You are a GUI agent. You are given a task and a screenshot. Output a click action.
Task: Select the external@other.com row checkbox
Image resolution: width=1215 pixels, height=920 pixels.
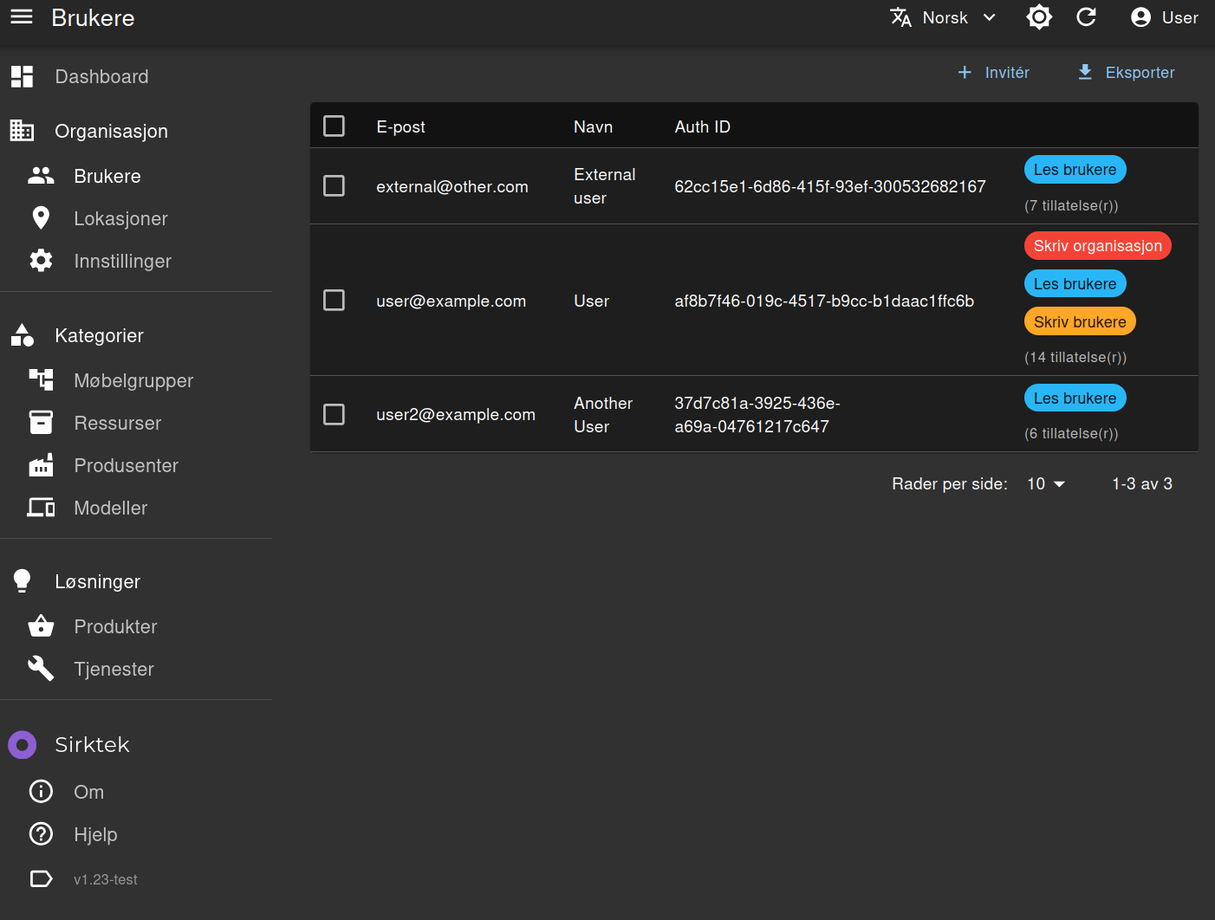[334, 186]
